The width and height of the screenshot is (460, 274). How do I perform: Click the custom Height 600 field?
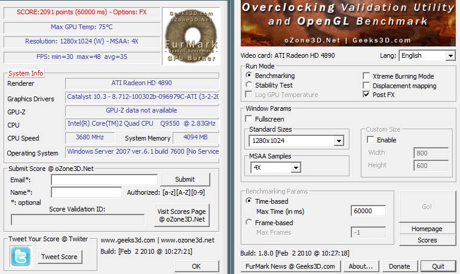(431, 166)
